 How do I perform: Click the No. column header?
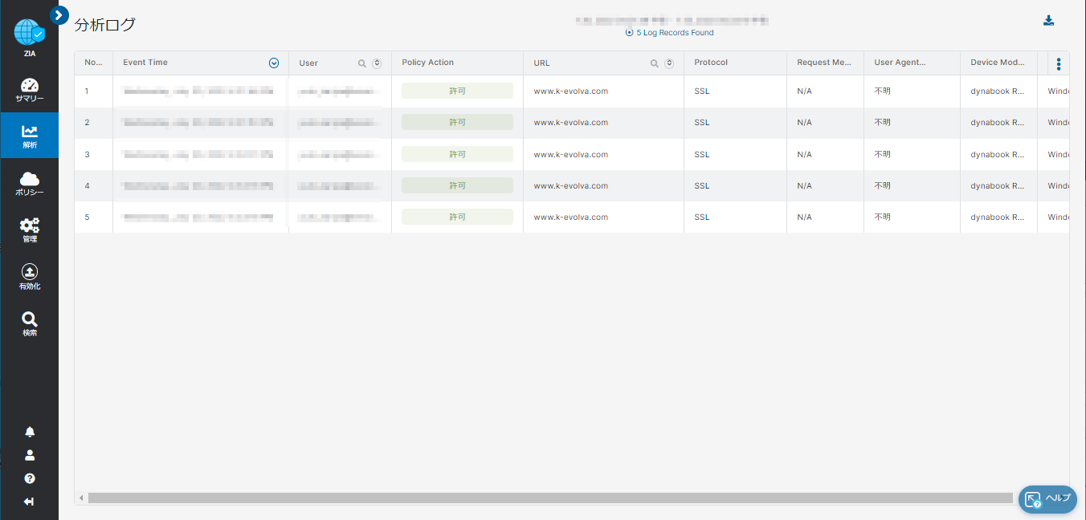[x=93, y=63]
